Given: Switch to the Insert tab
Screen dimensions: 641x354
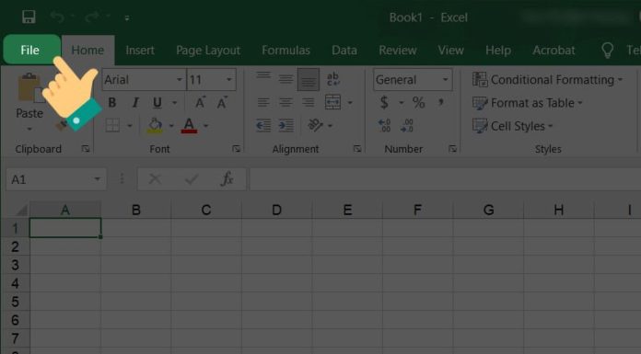Looking at the screenshot, I should pyautogui.click(x=140, y=51).
